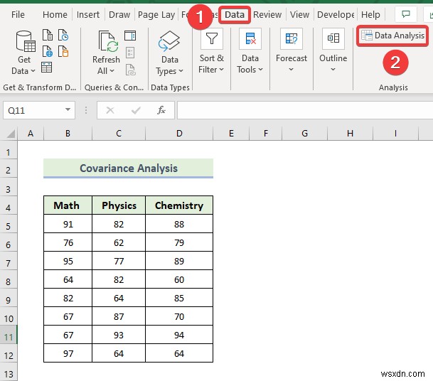Open Recent Sources icon with clock
Image resolution: width=433 pixels, height=381 pixels.
pyautogui.click(x=63, y=35)
